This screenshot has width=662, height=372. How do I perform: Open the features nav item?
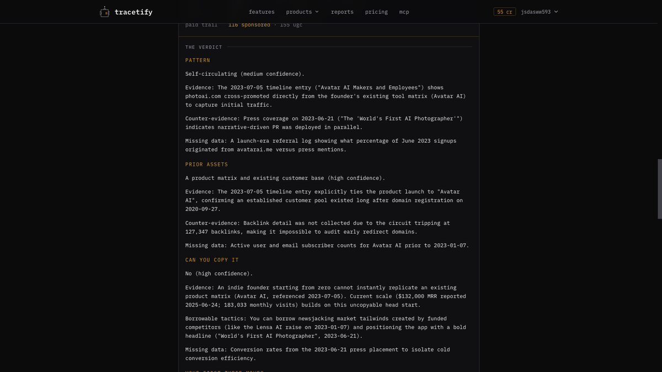[261, 12]
